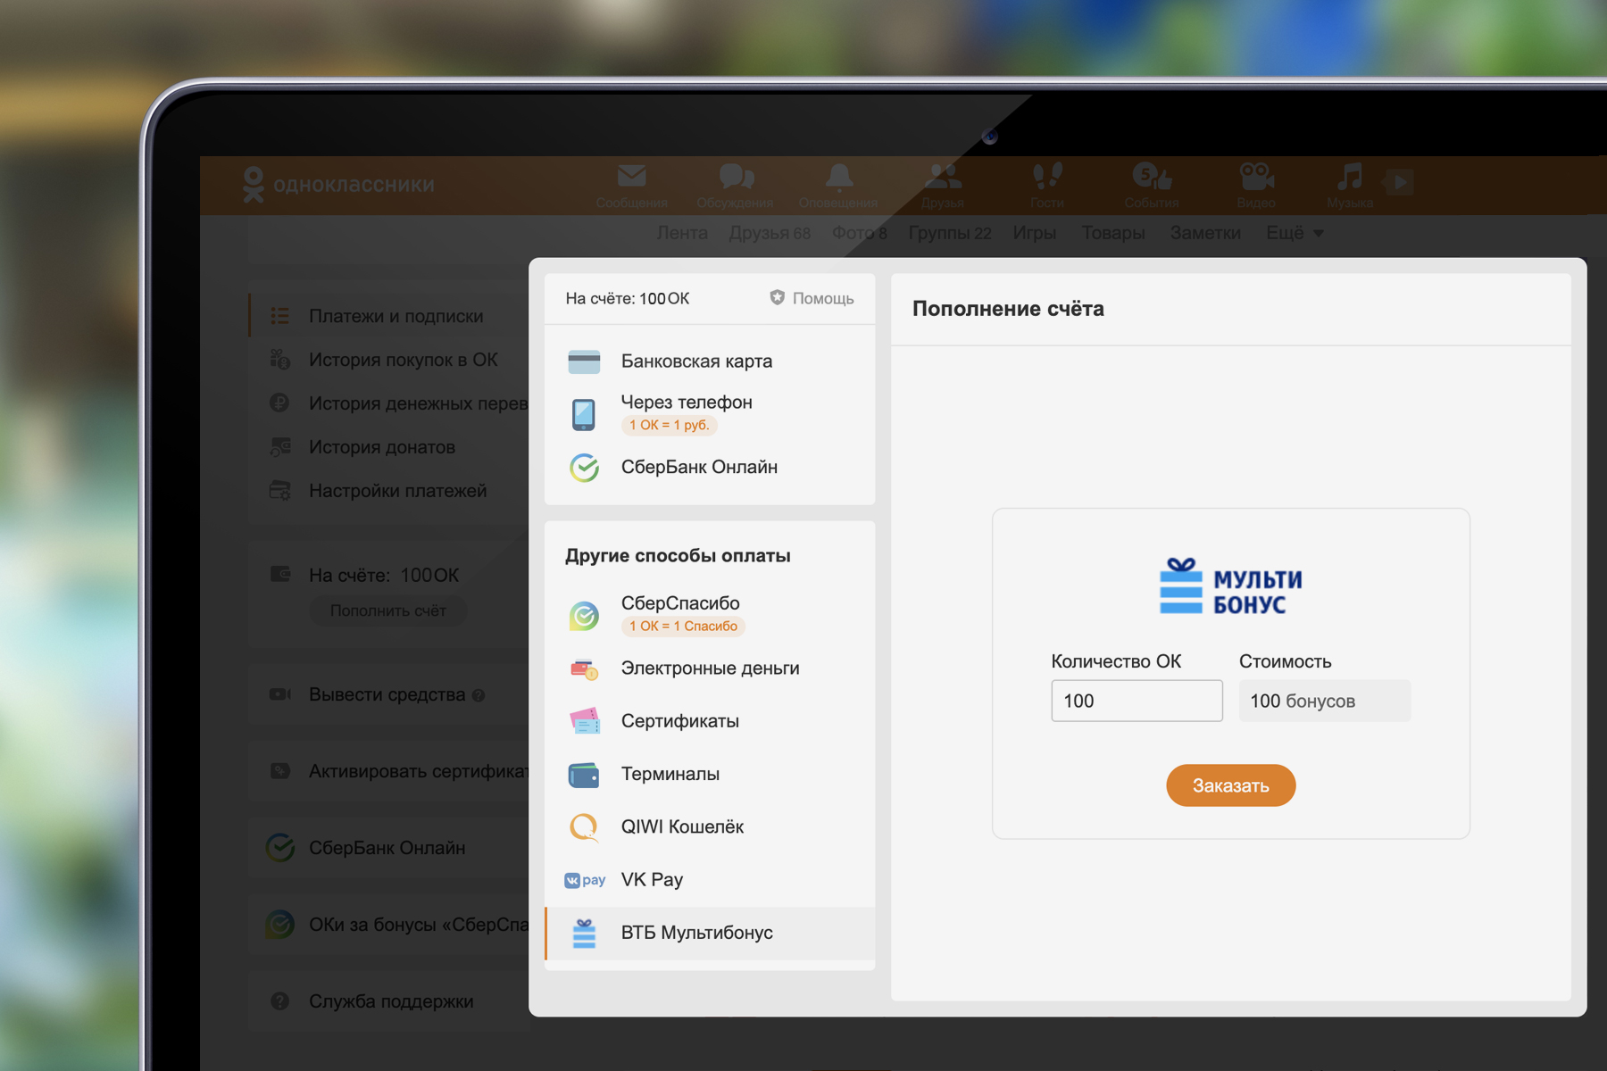Open Messages (Сообщения) envelope icon
This screenshot has height=1071, width=1607.
(631, 177)
